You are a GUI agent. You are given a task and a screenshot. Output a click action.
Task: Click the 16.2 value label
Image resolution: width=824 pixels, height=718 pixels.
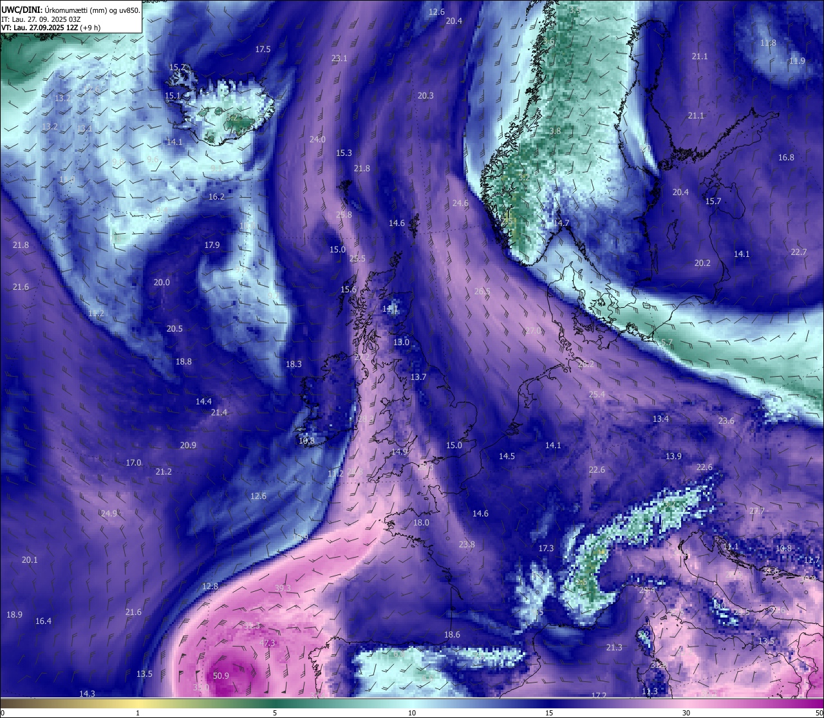[x=216, y=196]
